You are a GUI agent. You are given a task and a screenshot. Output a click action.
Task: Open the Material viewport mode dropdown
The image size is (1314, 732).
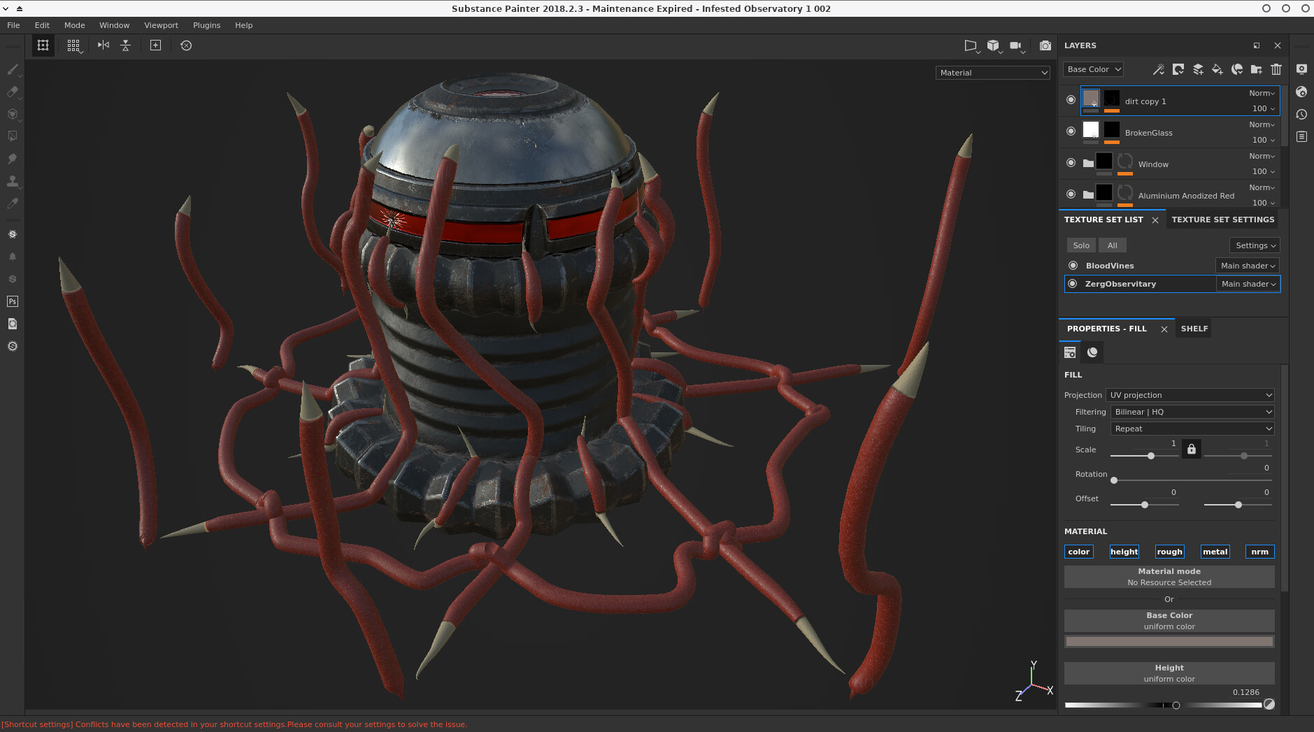tap(992, 73)
